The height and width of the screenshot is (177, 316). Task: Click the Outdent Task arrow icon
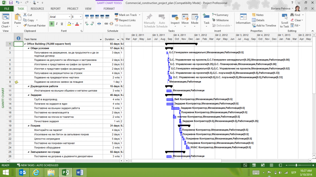point(87,24)
